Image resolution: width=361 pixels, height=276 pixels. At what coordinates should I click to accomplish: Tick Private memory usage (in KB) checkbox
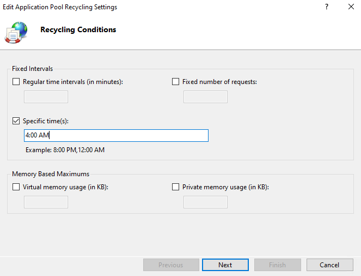tap(175, 187)
